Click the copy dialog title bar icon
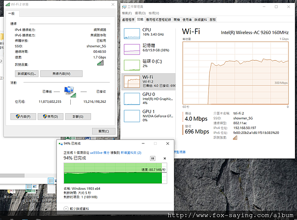Viewport: 297px width, 220px height. click(x=61, y=144)
